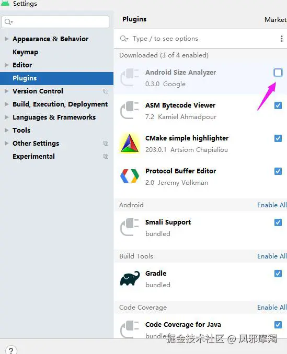Click the Android Size Analyzer plug icon
The image size is (287, 354).
pos(130,77)
